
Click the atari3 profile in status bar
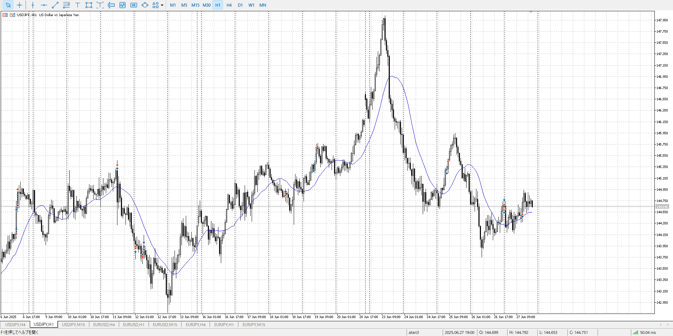point(414,332)
